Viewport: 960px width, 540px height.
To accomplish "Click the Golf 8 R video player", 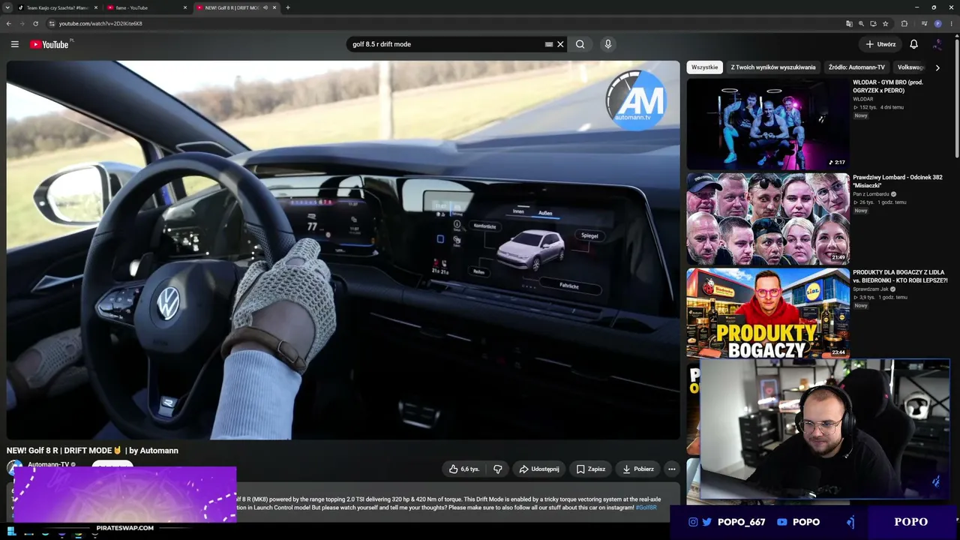I will pos(343,250).
